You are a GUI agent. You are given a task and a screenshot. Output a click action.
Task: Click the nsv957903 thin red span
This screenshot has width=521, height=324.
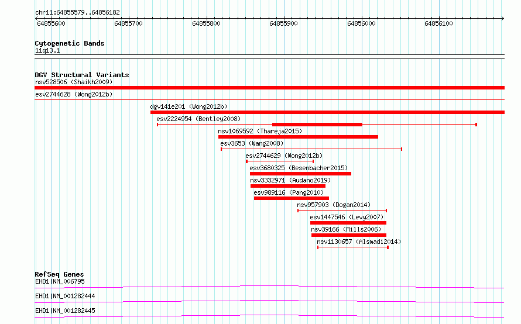[342, 211]
